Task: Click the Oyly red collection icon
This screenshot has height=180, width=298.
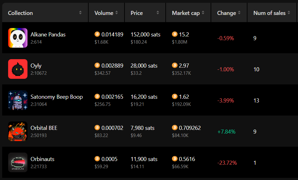Action: (18, 69)
